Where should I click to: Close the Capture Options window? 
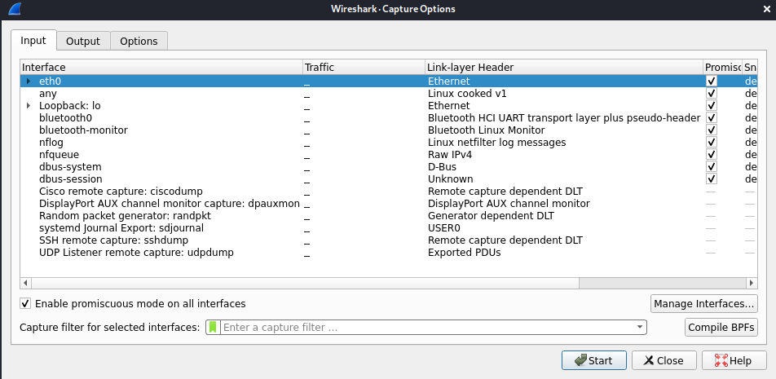pos(766,8)
